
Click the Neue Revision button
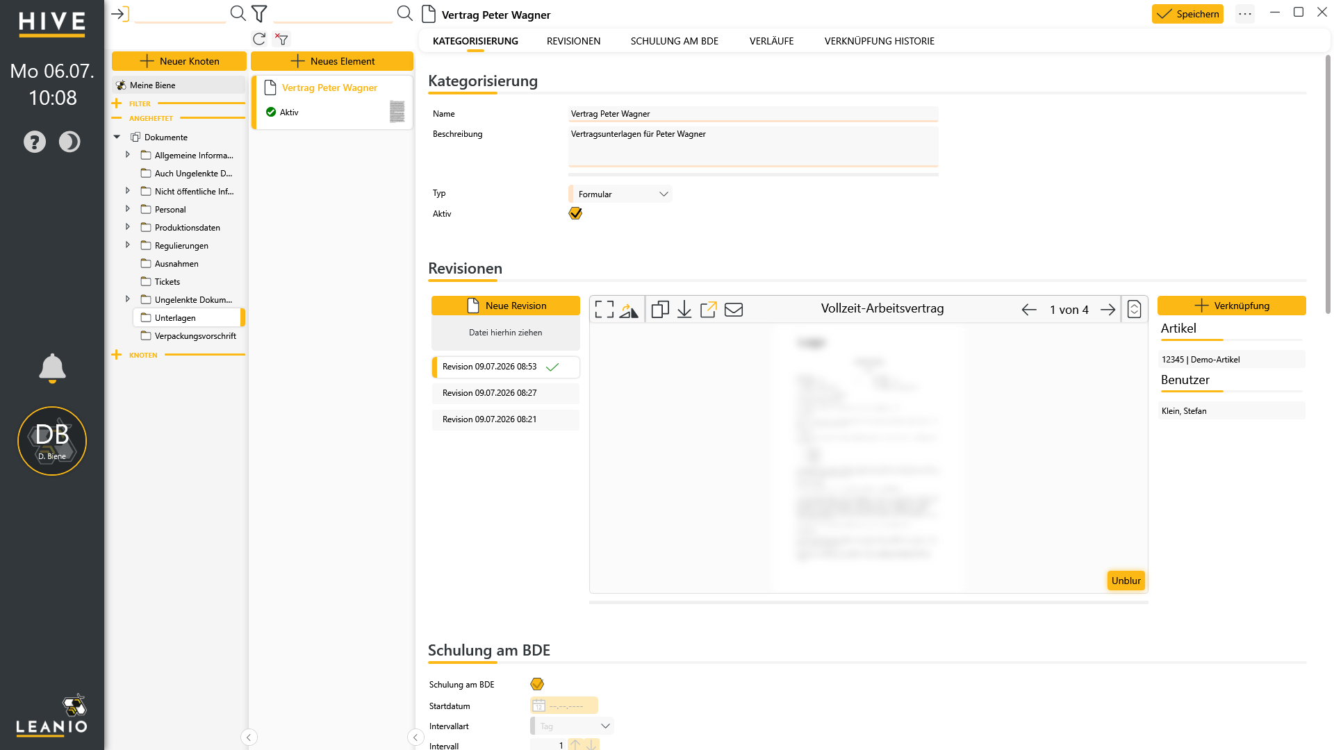pos(506,306)
